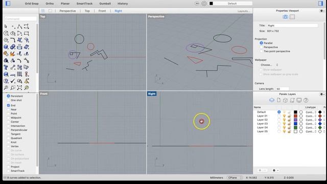Choose the Ellipse drawing tool
Screen dimensions: 327x184
(13, 33)
